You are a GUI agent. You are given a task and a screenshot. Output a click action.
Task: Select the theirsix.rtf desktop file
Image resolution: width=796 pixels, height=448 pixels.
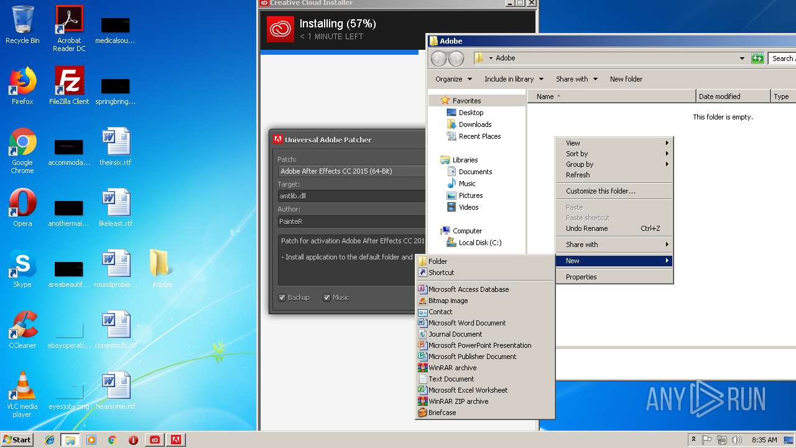[116, 147]
